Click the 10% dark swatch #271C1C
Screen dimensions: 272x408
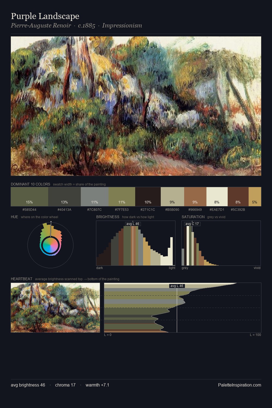[x=148, y=197]
